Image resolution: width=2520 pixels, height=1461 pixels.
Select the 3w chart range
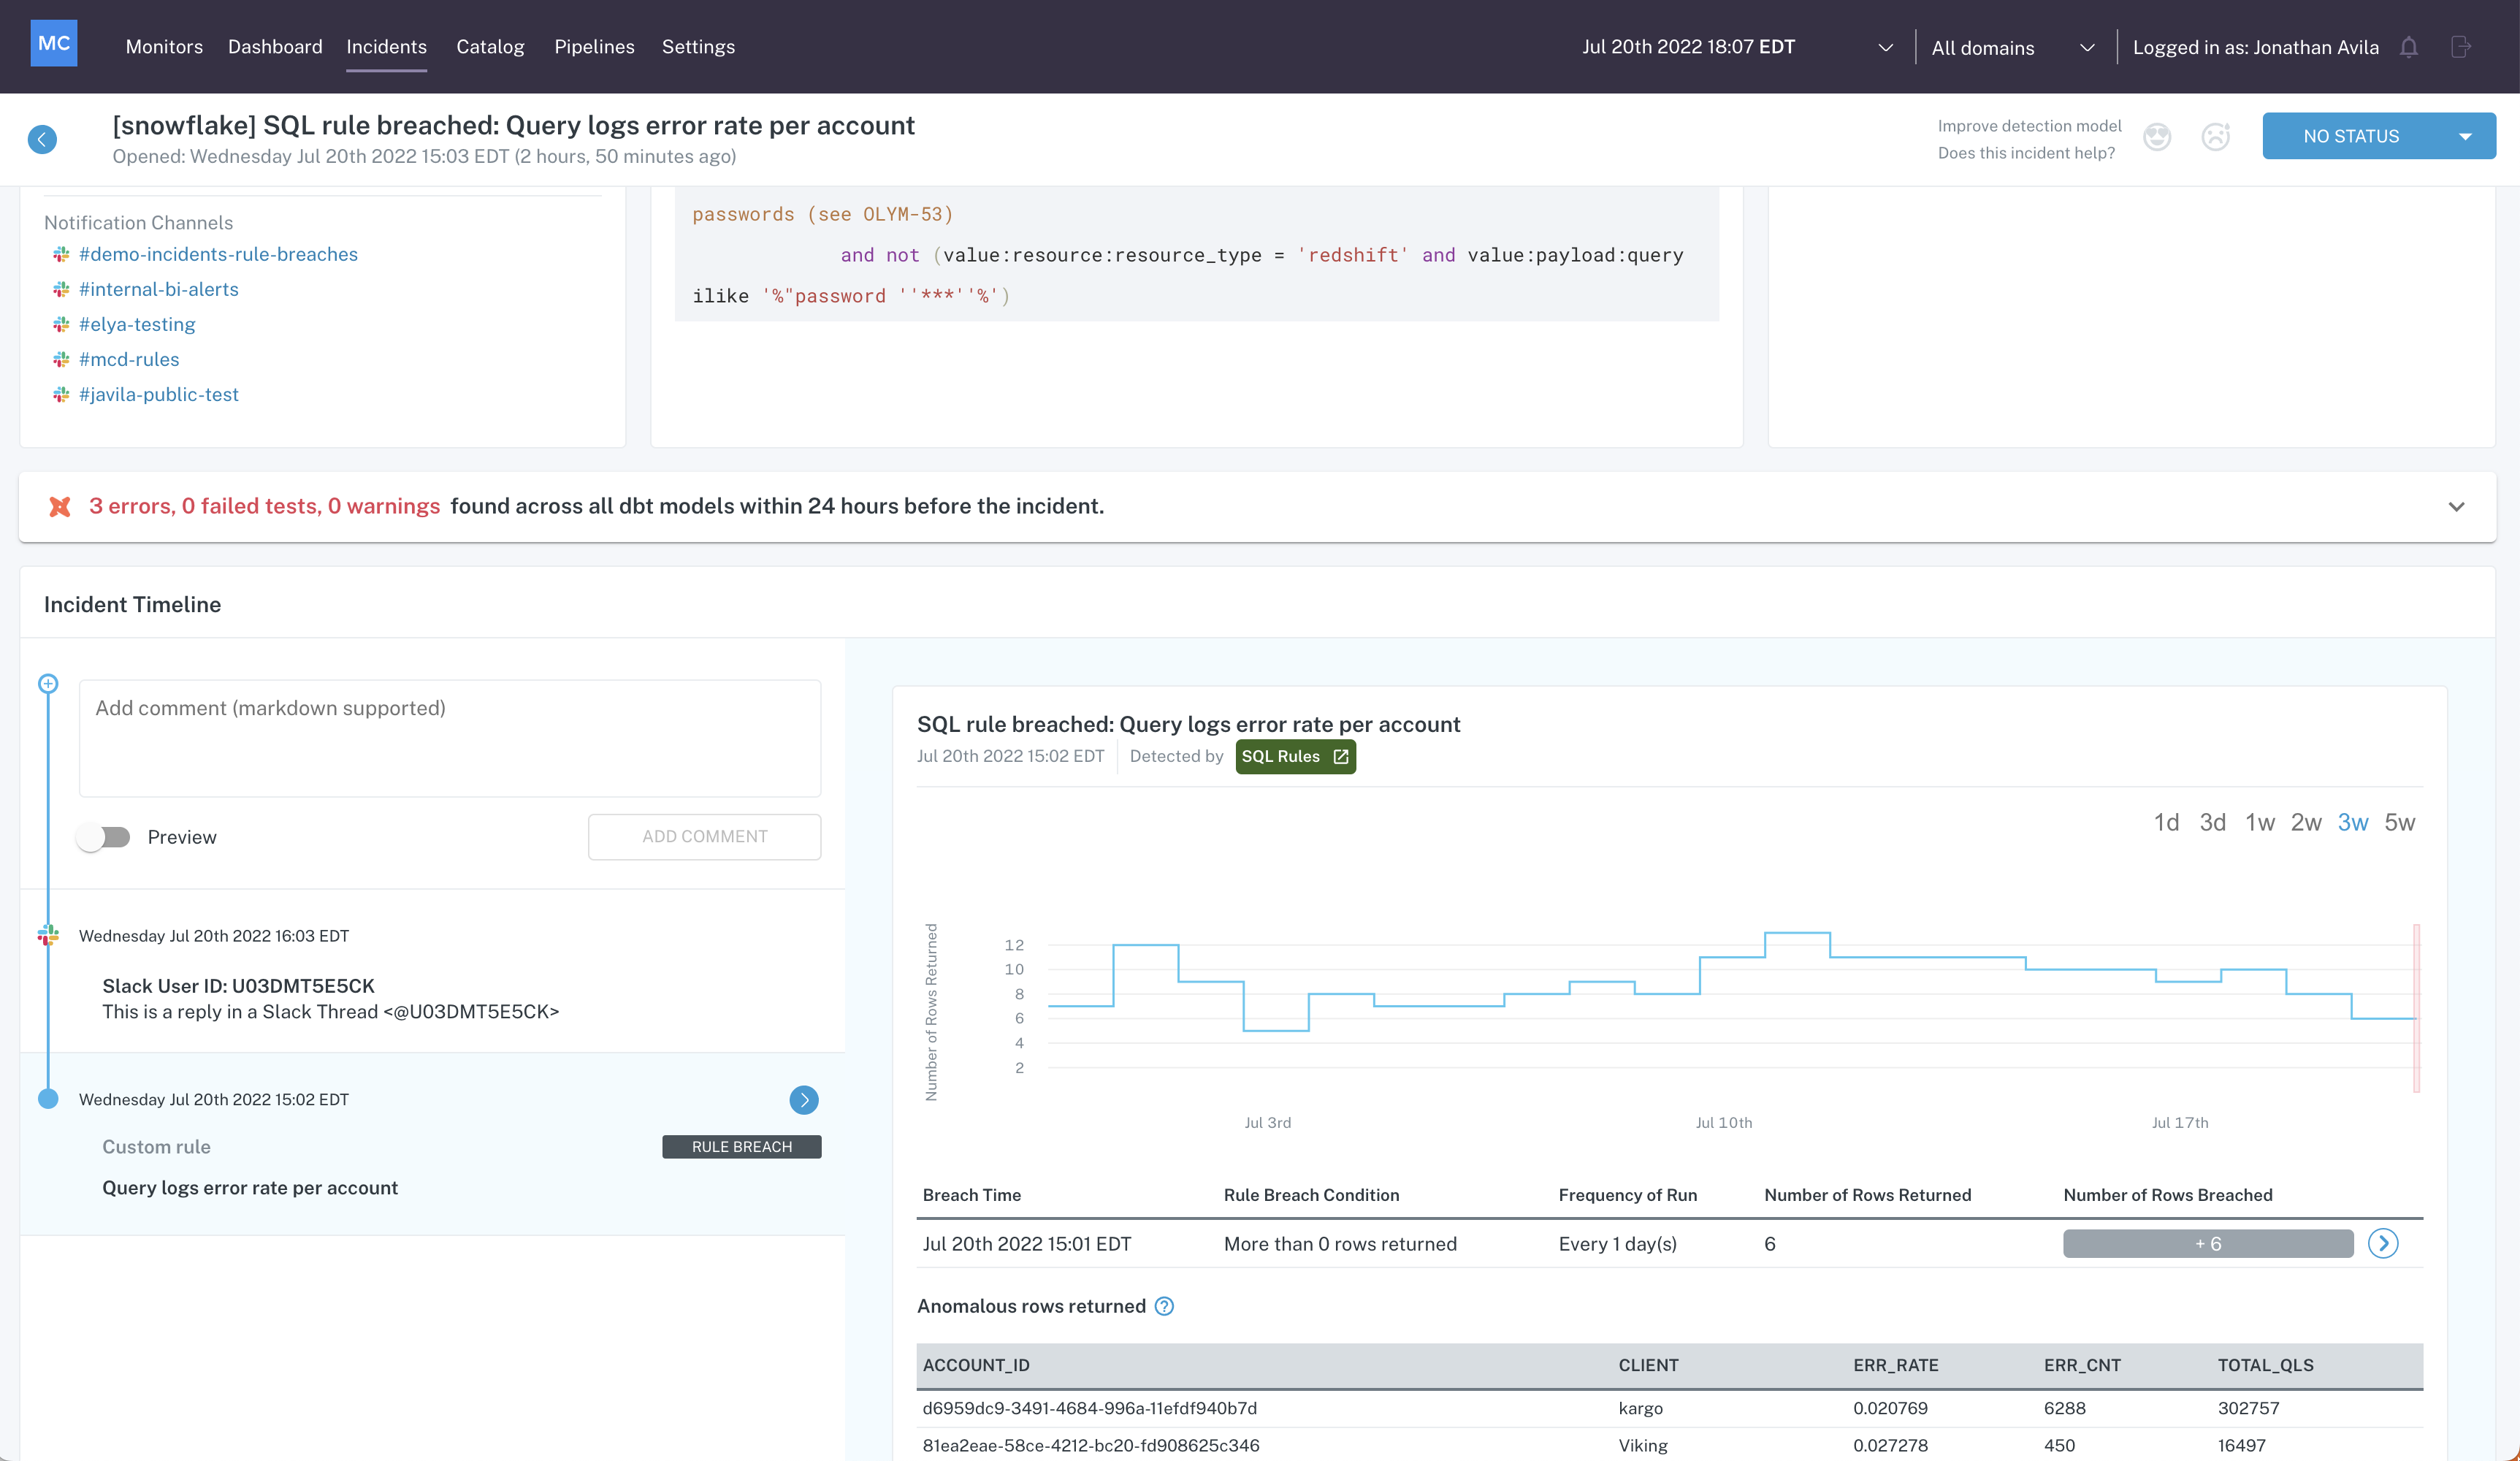point(2353,822)
